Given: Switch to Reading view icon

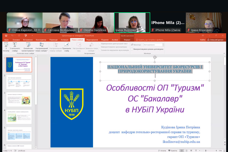Looking at the screenshot, I should pos(192,150).
